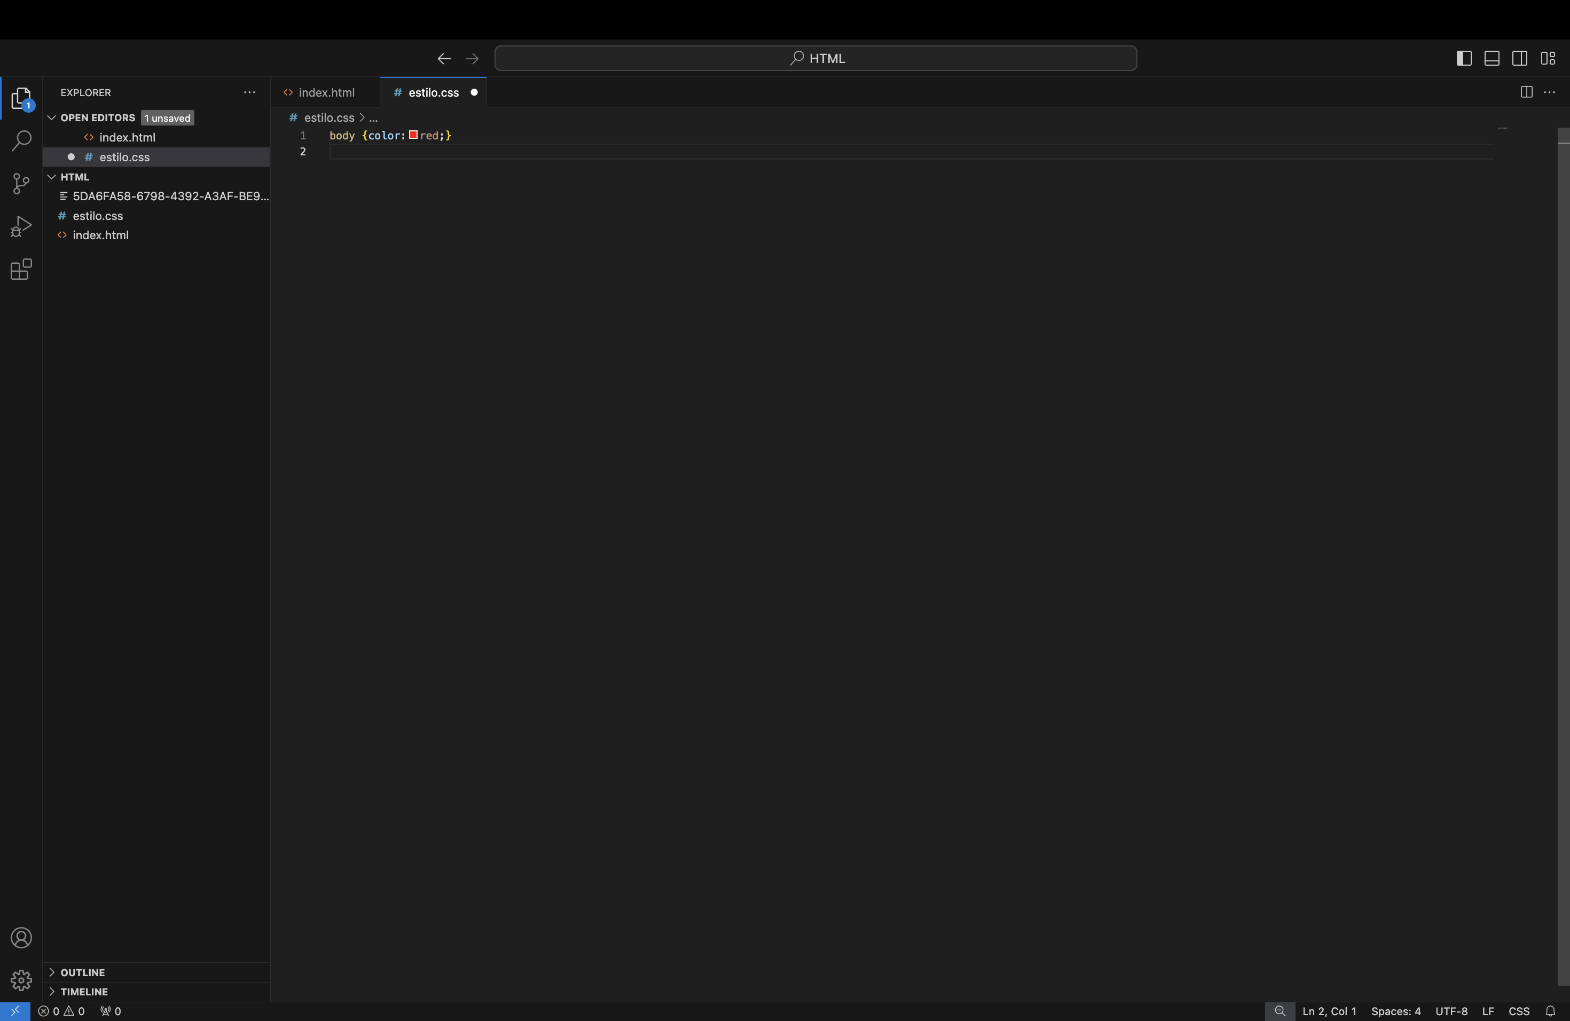Expand the breadcrumb ellipsis after estilo.css
Viewport: 1570px width, 1021px height.
click(373, 117)
